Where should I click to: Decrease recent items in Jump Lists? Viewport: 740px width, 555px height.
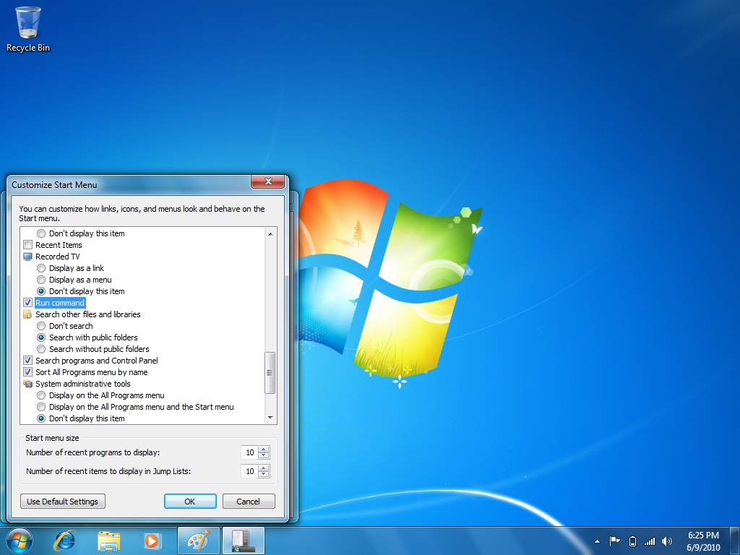tap(264, 474)
